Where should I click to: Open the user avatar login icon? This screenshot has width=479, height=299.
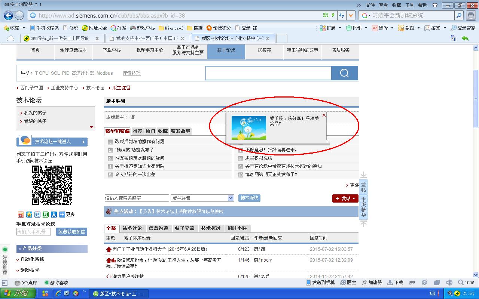pyautogui.click(x=471, y=15)
